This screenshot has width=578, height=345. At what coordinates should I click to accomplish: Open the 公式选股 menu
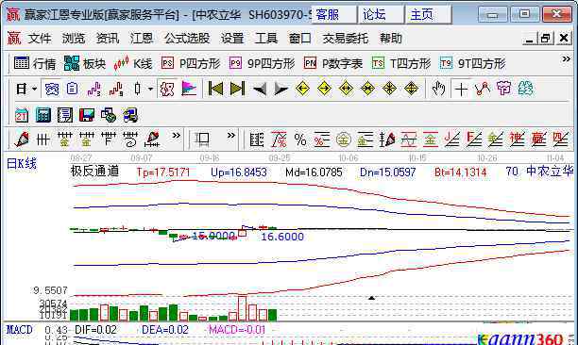(187, 39)
